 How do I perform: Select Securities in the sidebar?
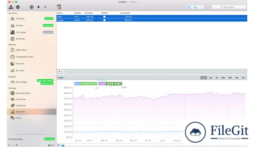point(32,112)
